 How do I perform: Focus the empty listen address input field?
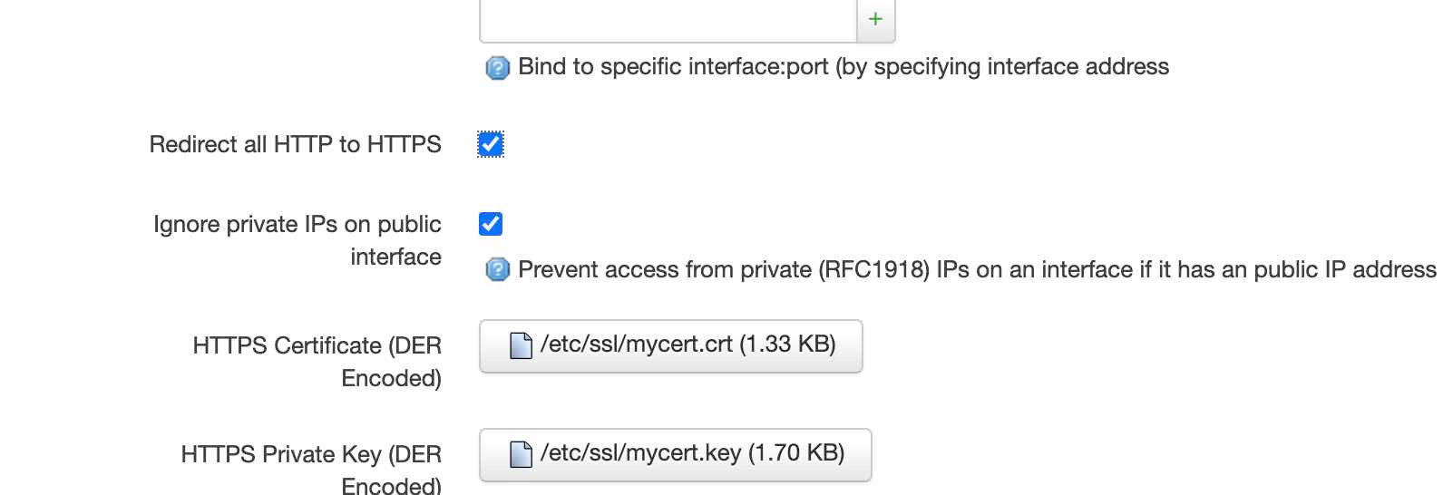pos(668,20)
